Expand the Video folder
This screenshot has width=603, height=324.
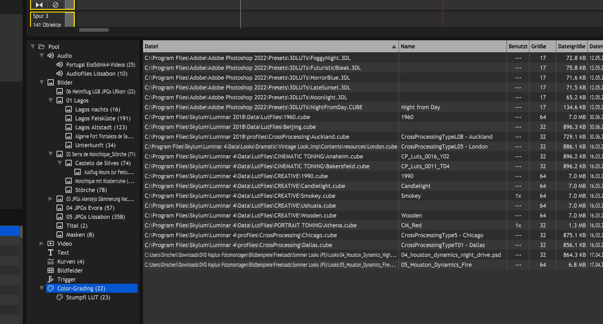[42, 243]
